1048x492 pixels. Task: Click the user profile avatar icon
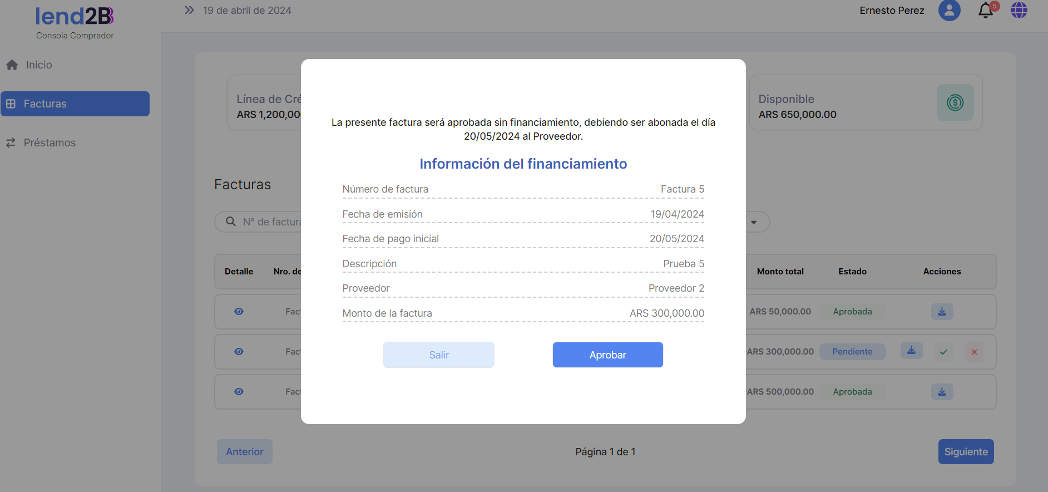949,11
